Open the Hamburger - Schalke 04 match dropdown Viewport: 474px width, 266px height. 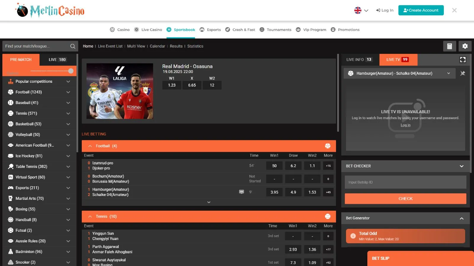point(448,73)
